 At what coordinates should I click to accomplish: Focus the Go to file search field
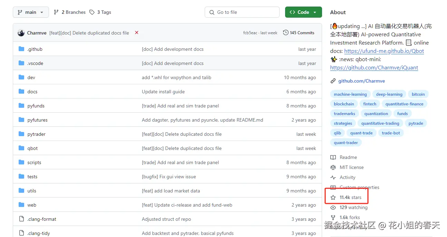[x=242, y=12]
